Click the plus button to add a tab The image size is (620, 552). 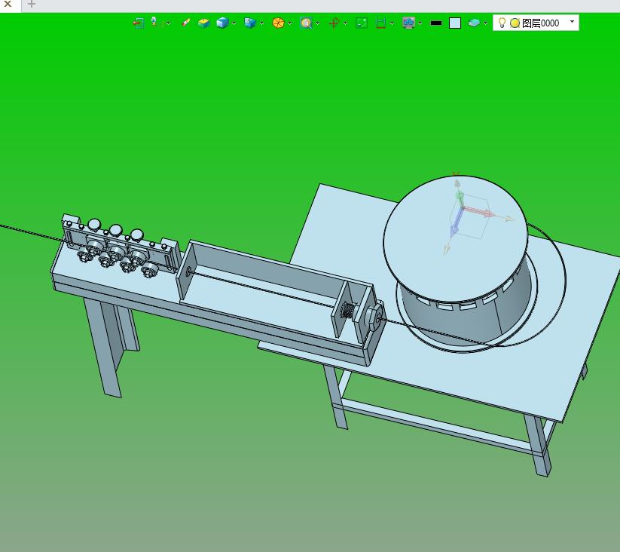pyautogui.click(x=31, y=5)
